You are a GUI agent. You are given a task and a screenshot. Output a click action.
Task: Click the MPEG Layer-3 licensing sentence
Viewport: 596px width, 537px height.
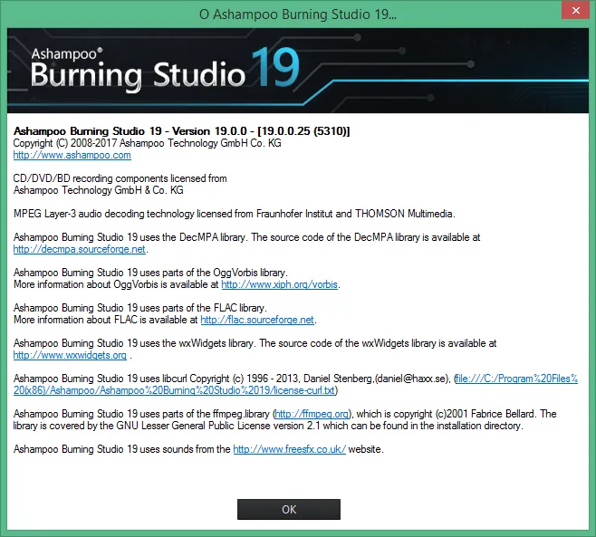click(x=234, y=214)
